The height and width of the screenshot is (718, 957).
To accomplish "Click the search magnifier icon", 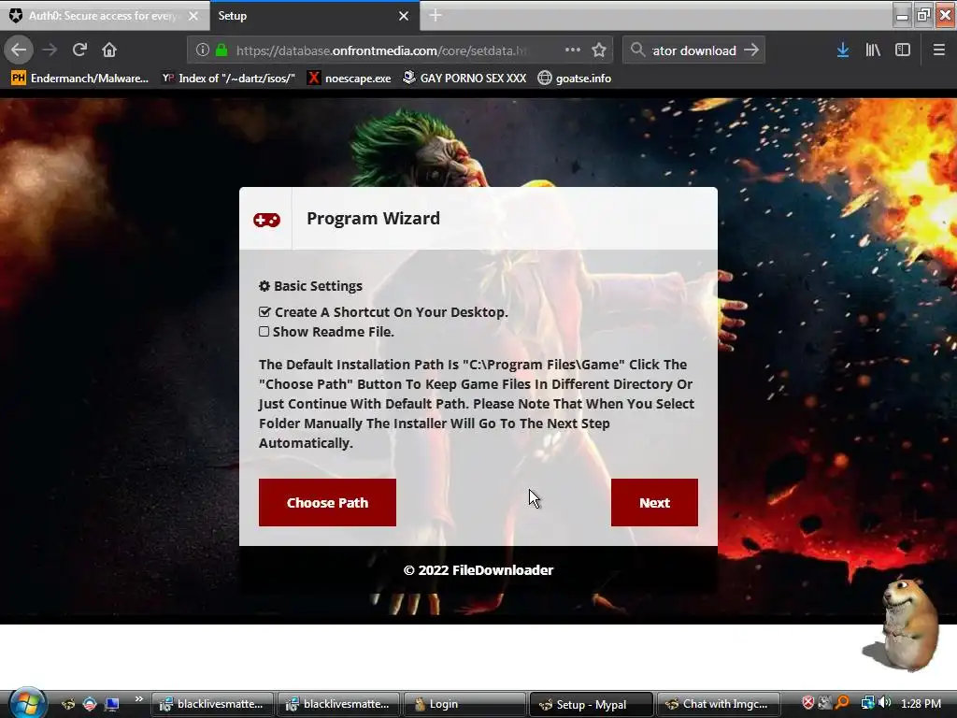I will [x=637, y=50].
